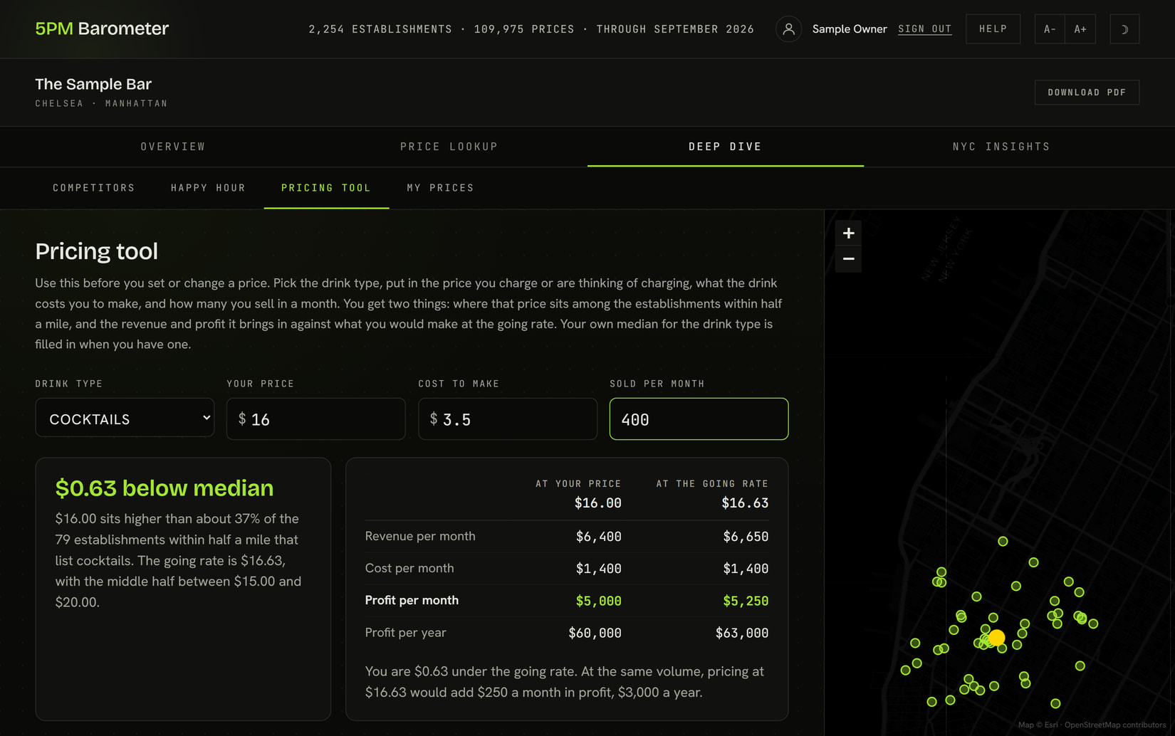Click the Chelsea · Manhattan location label
This screenshot has height=736, width=1175.
(x=102, y=103)
